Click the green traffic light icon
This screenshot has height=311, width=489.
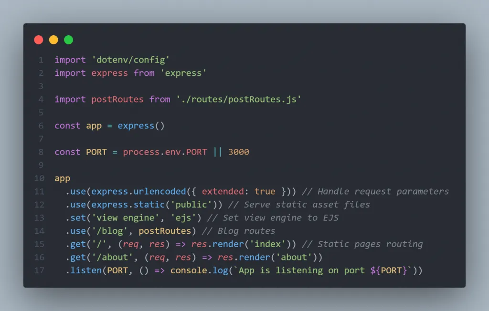pos(68,40)
